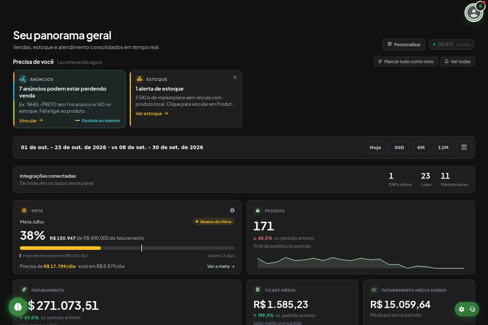Image resolution: width=488 pixels, height=325 pixels.
Task: Click the Ver estoque link
Action: click(x=152, y=113)
